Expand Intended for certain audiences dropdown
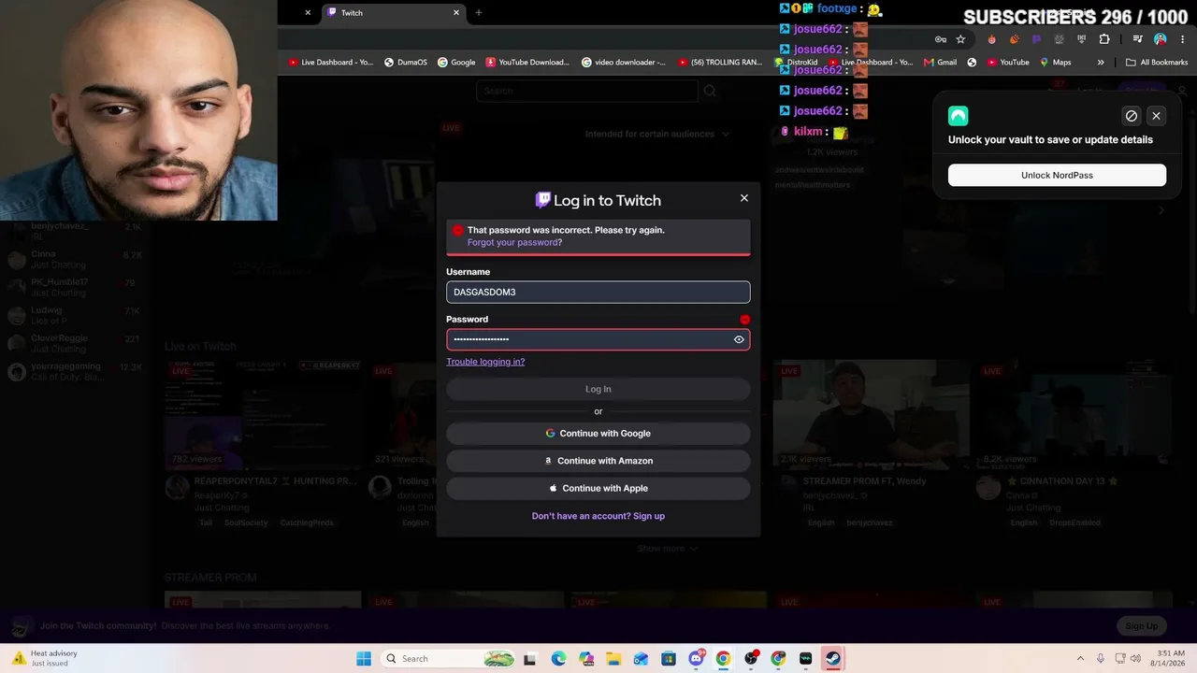1197x673 pixels. [x=656, y=134]
